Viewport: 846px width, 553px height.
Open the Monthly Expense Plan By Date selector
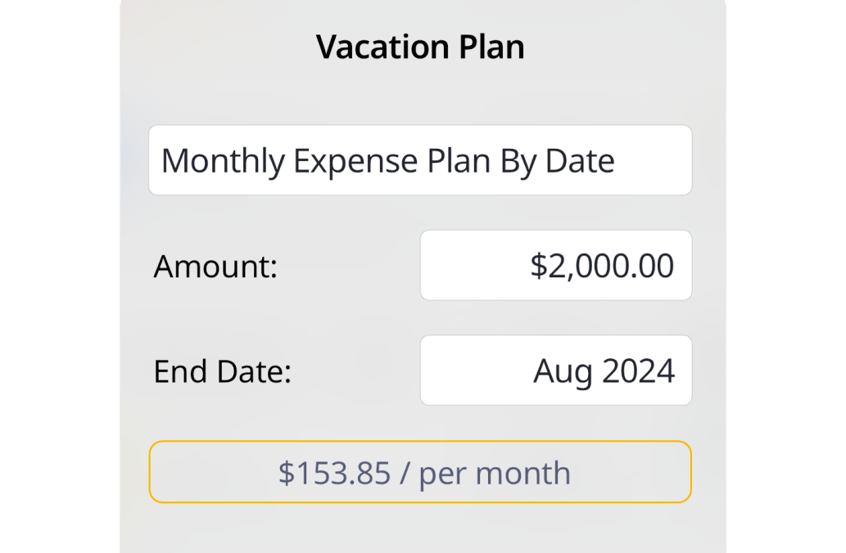pos(419,160)
